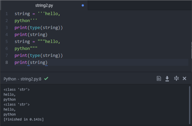Image resolution: width=192 pixels, height=126 pixels.
Task: Select line number 4 in the gutter
Action: (x=7, y=34)
